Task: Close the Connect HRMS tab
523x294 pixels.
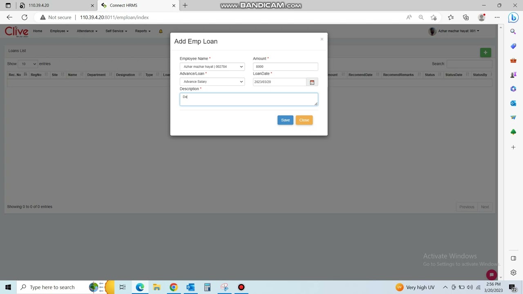Action: [x=174, y=5]
